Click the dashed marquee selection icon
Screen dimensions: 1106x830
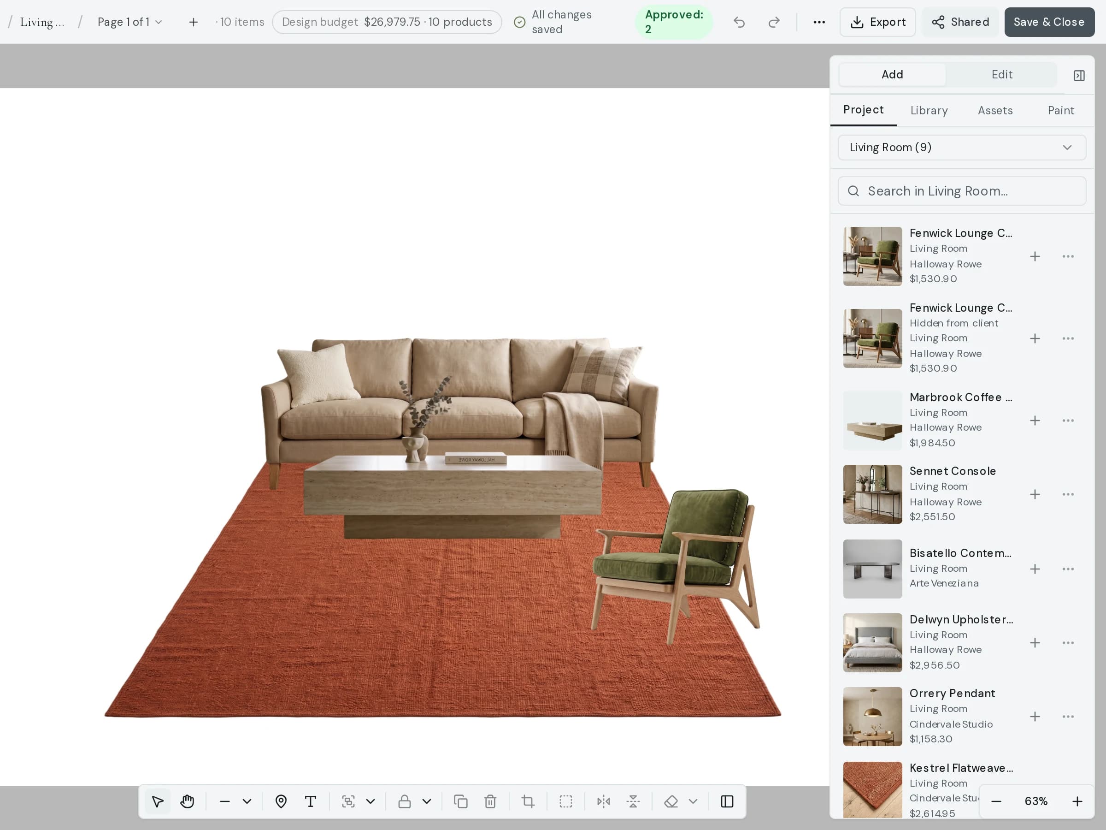[566, 801]
